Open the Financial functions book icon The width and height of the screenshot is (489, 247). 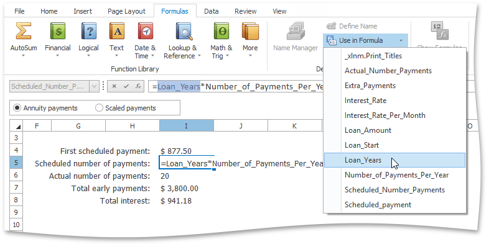point(58,31)
